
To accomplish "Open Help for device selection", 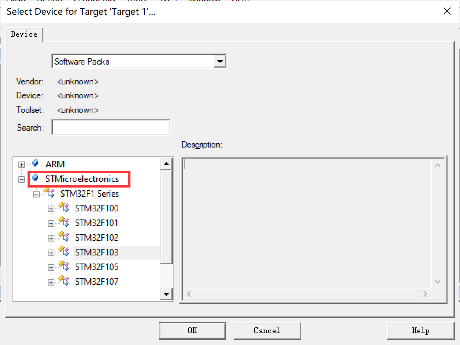I will tap(421, 330).
